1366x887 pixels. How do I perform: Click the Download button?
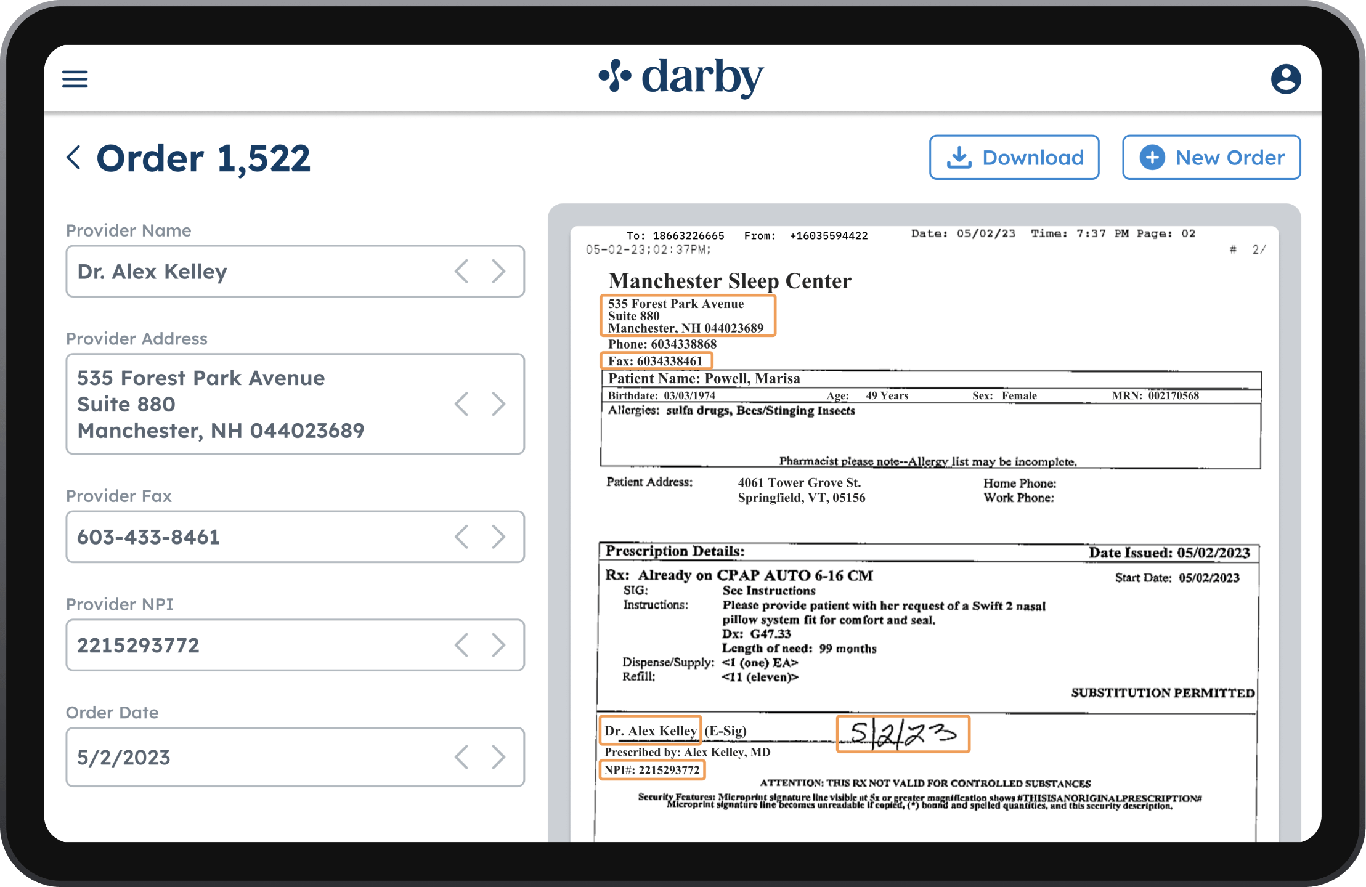[1014, 157]
